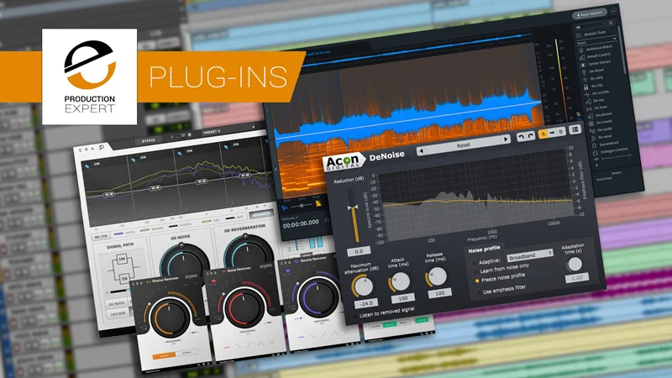Go to next preset in DeNoise
This screenshot has width=672, height=378.
pyautogui.click(x=506, y=139)
